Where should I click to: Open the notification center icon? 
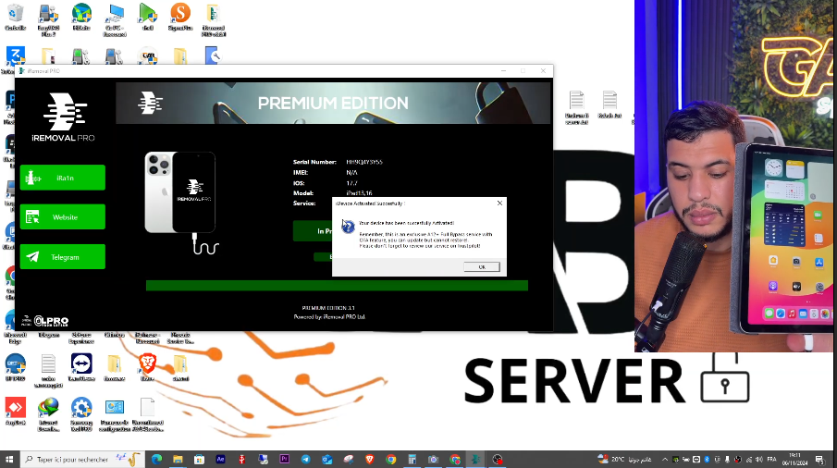820,459
